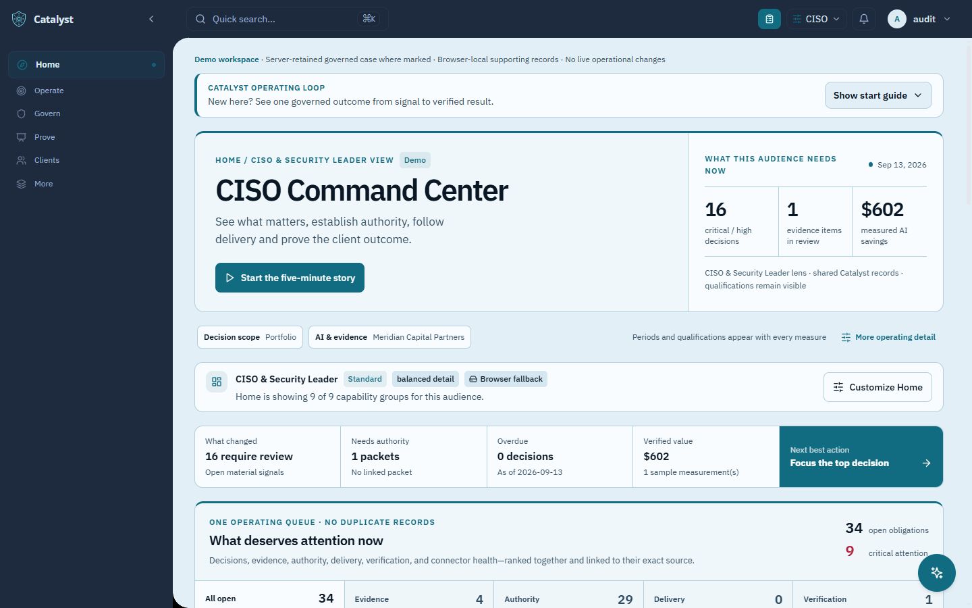This screenshot has height=608, width=972.
Task: Click the Govern shield icon in the sidebar
Action: 22,113
